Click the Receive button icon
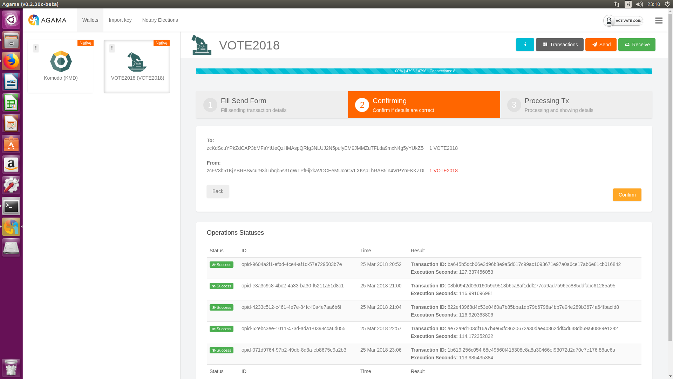Viewport: 673px width, 379px height. tap(627, 45)
